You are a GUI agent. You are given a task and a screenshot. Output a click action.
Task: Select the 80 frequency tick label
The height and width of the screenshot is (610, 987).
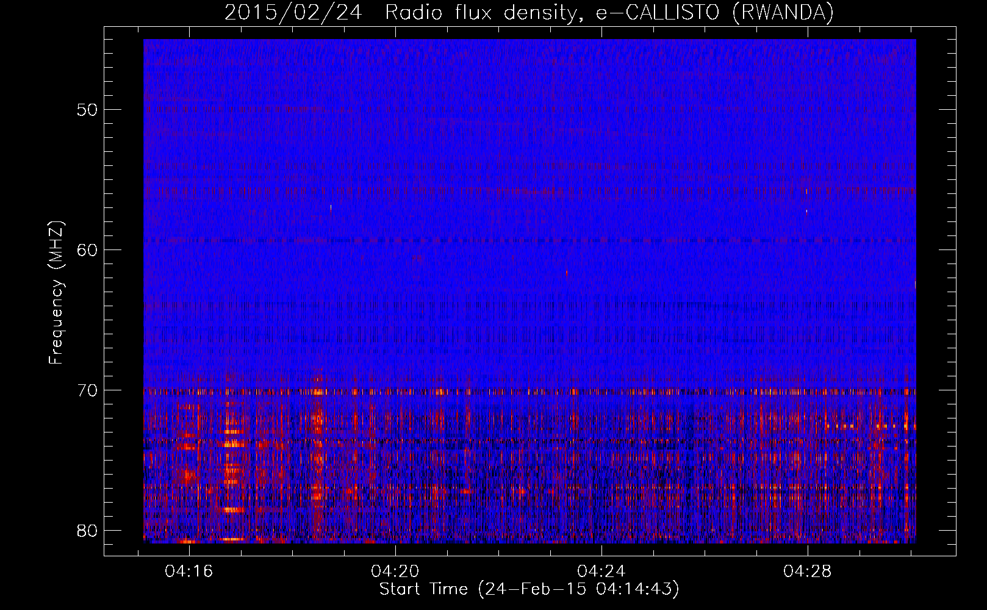point(88,531)
